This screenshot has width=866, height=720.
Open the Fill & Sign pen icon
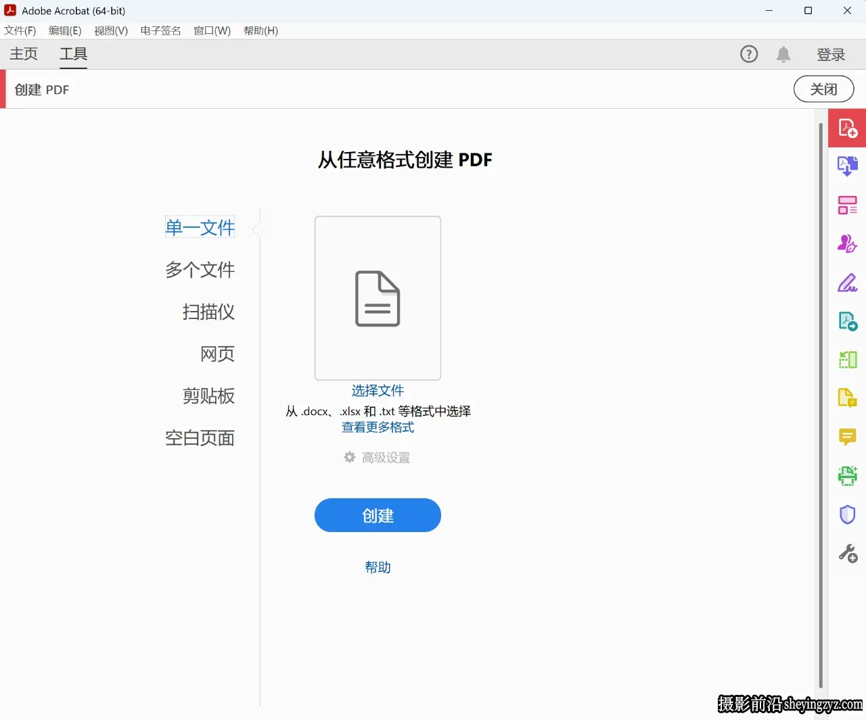point(847,283)
